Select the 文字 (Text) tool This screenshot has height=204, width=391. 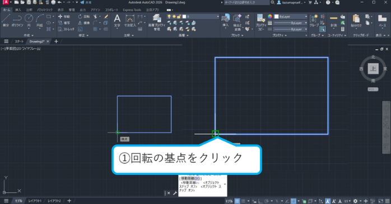pos(117,21)
